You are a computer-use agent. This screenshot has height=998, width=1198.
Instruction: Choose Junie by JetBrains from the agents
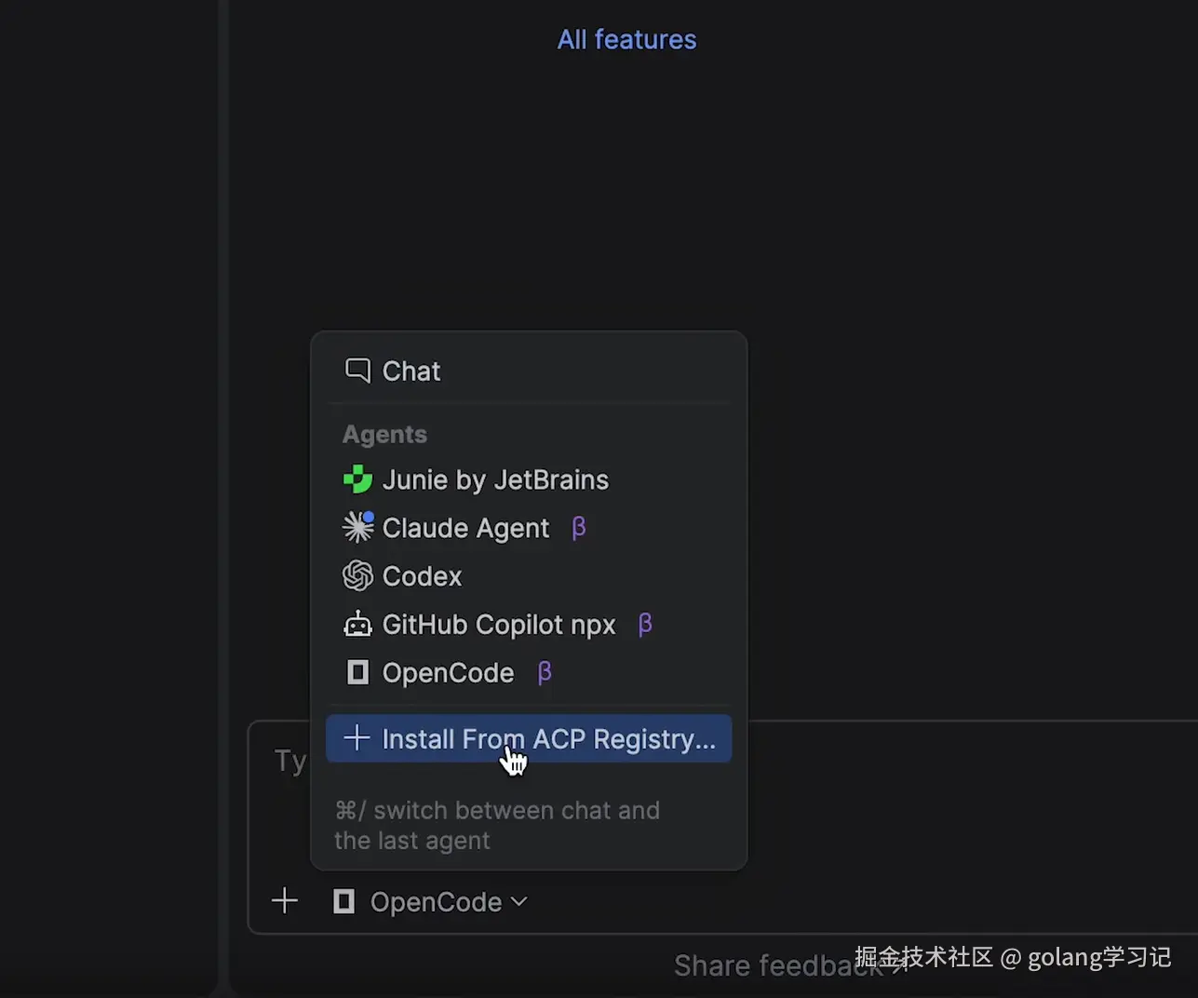click(x=495, y=480)
